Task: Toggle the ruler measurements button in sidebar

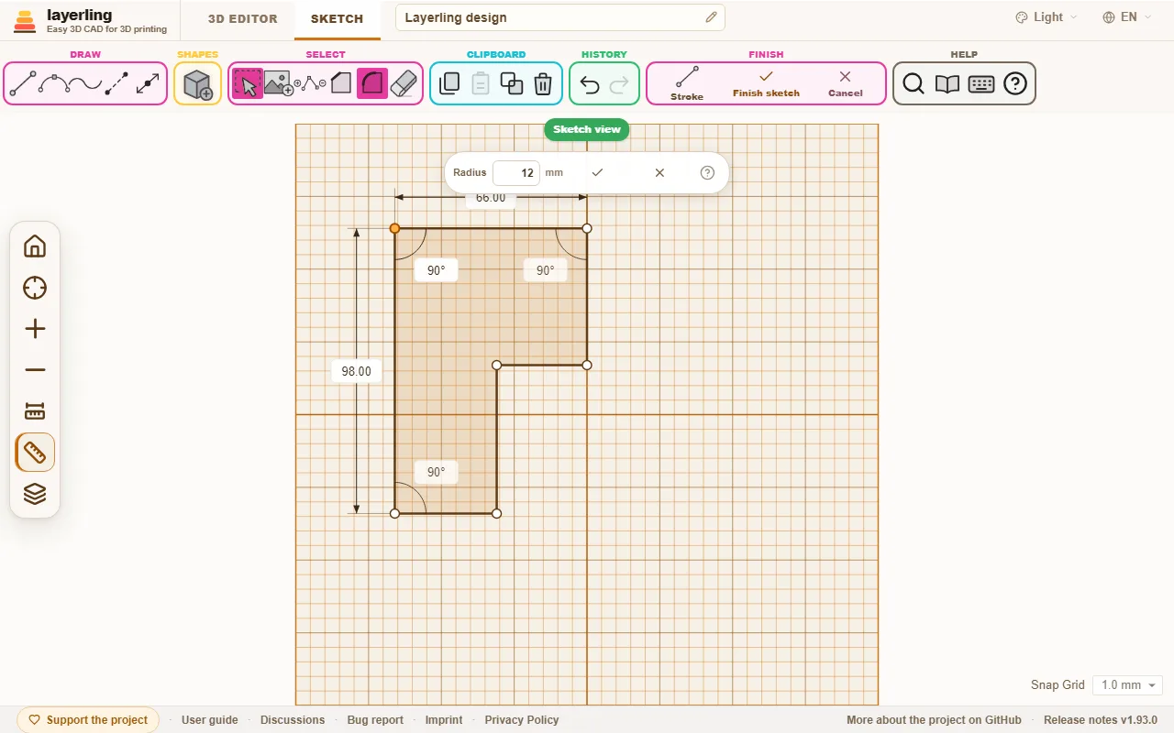Action: click(x=35, y=453)
